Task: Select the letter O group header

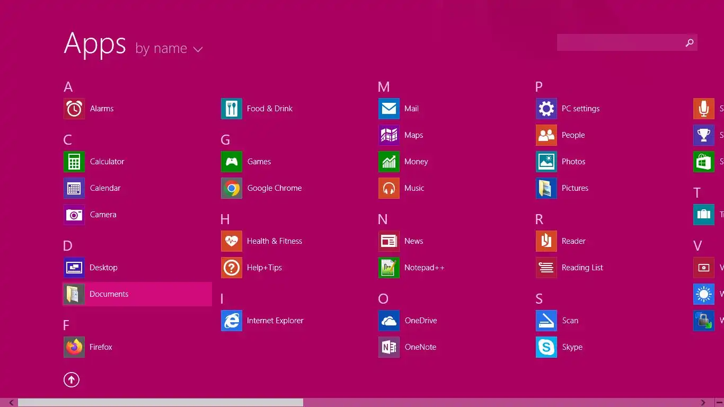Action: (383, 299)
